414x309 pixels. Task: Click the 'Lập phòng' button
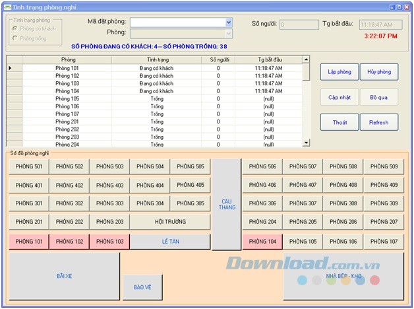pyautogui.click(x=340, y=71)
